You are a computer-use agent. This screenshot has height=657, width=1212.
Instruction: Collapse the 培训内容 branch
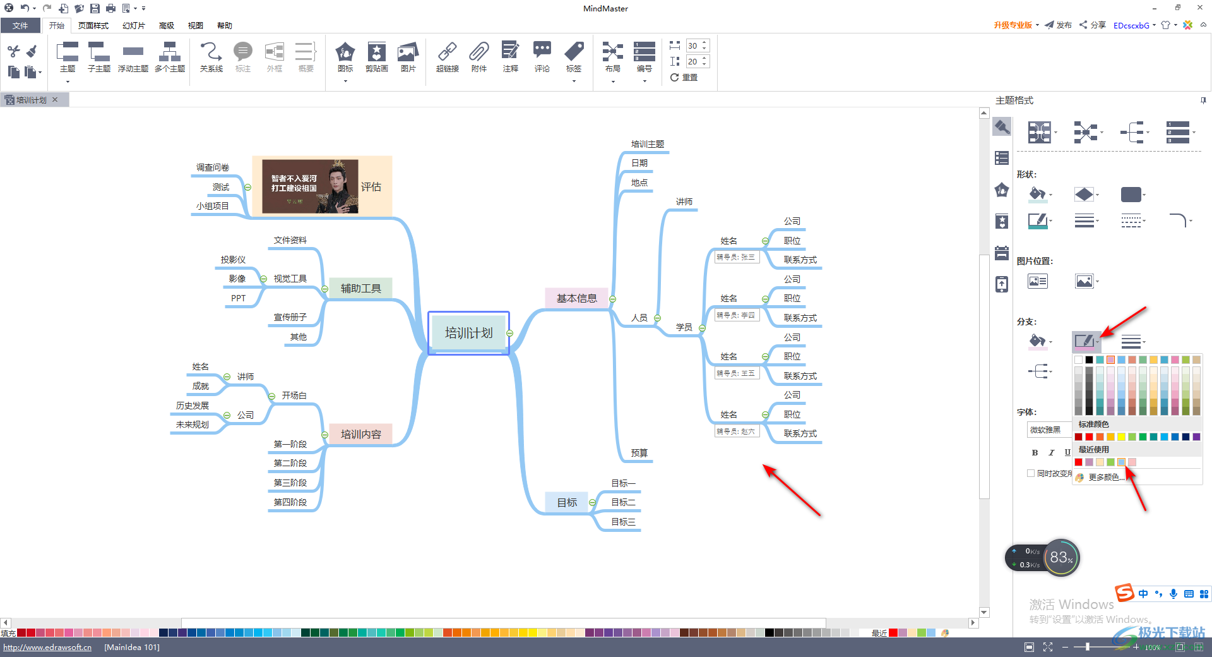[324, 435]
